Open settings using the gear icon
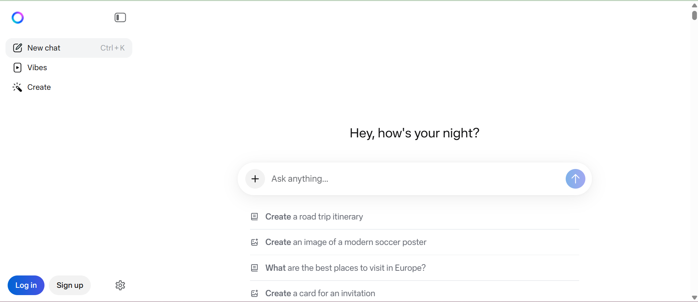The width and height of the screenshot is (698, 302). (120, 285)
